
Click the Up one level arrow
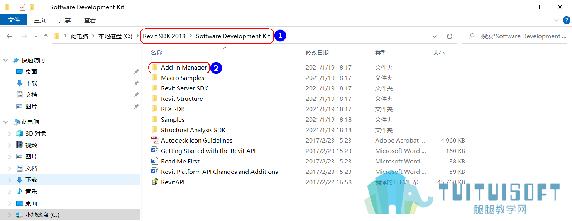[x=46, y=36]
